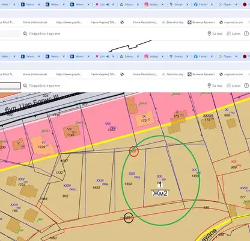Click the magnifier icon beside the outlined search box
The image size is (250, 241).
[x=25, y=86]
